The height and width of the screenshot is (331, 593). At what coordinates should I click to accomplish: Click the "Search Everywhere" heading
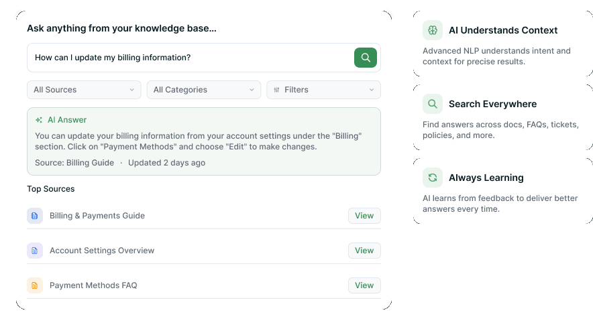click(x=492, y=104)
